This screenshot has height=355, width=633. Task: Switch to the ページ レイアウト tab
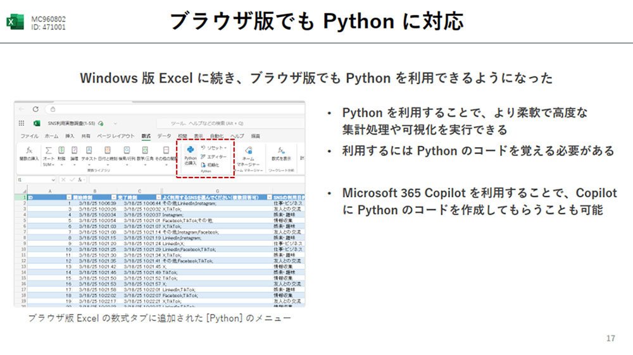tap(115, 136)
